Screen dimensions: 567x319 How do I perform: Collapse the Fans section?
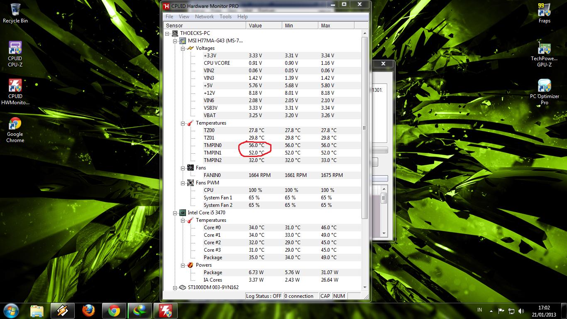[x=183, y=168]
